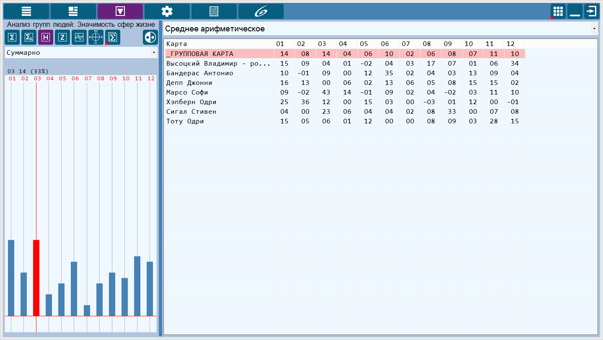Image resolution: width=603 pixels, height=340 pixels.
Task: Open the table sheet tab icon
Action: [x=214, y=11]
